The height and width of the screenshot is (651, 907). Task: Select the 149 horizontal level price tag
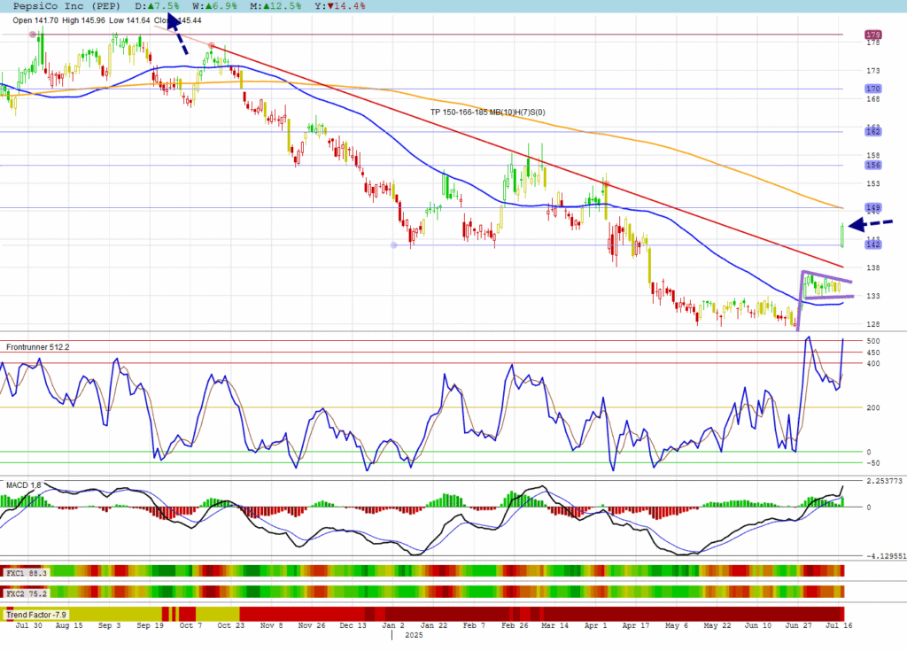click(872, 207)
